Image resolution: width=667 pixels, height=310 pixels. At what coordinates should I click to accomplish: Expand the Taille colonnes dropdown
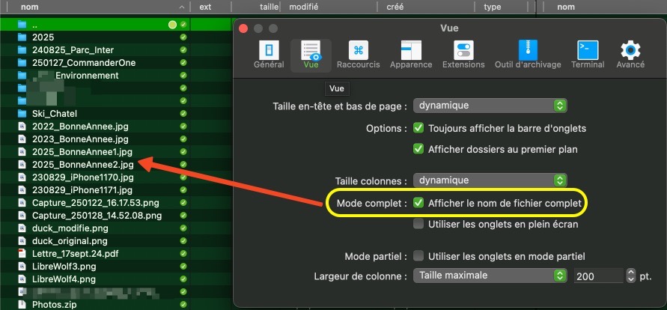(490, 180)
